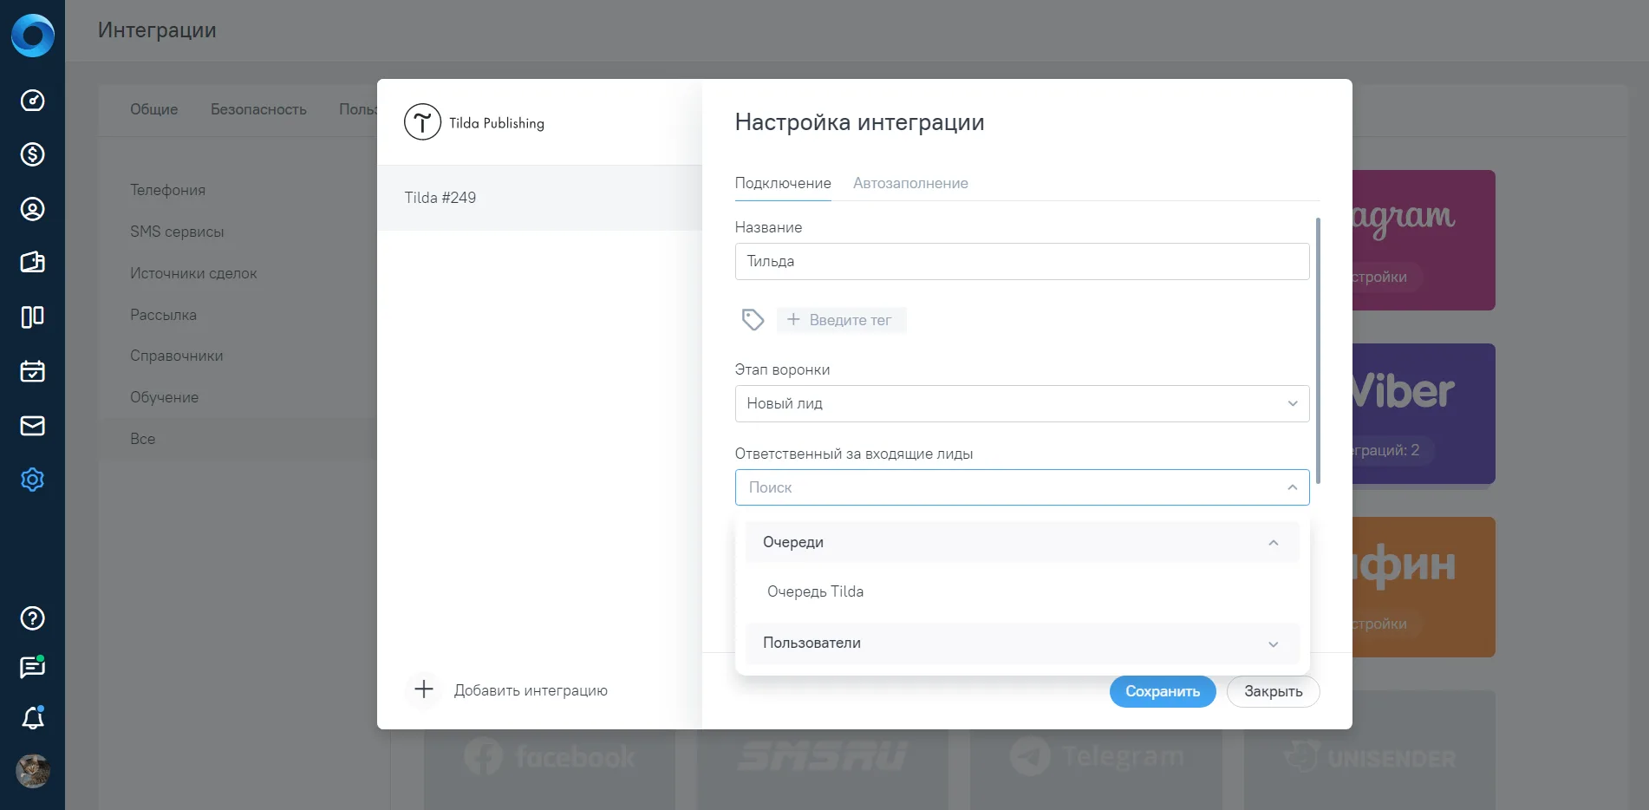Open the contacts person icon in sidebar

(32, 209)
